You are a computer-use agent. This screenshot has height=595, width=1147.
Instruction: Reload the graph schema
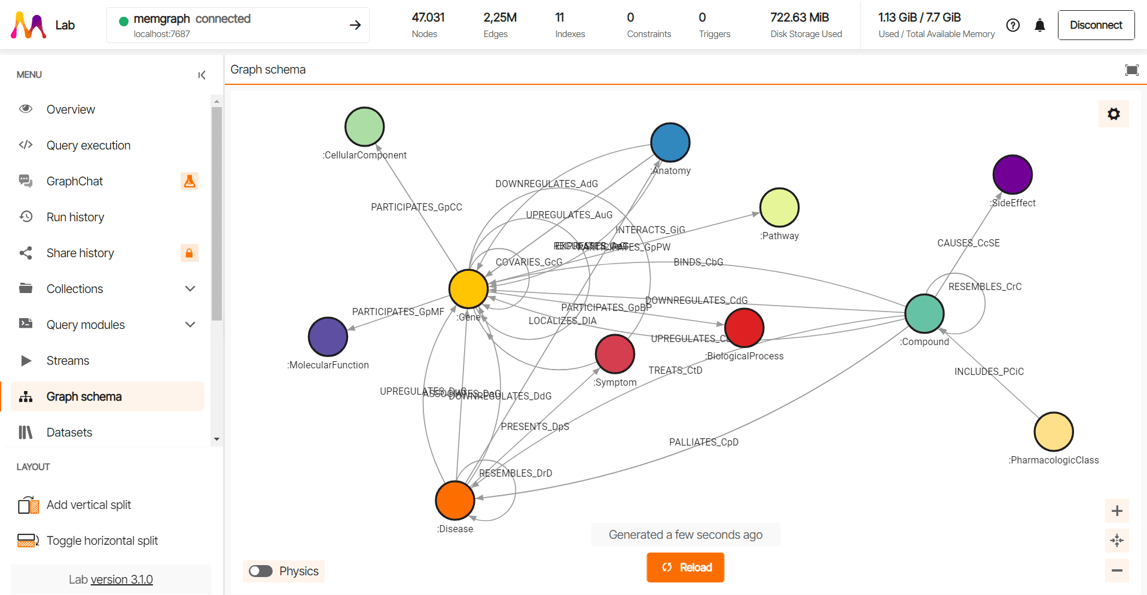685,567
